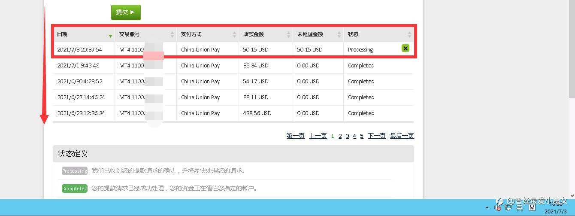Open the 上一页 previous page link
The image size is (575, 216).
(x=318, y=136)
